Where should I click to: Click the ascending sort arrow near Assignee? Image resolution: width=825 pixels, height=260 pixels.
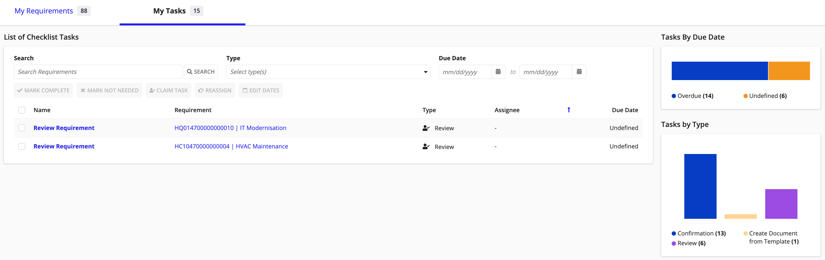tap(569, 110)
